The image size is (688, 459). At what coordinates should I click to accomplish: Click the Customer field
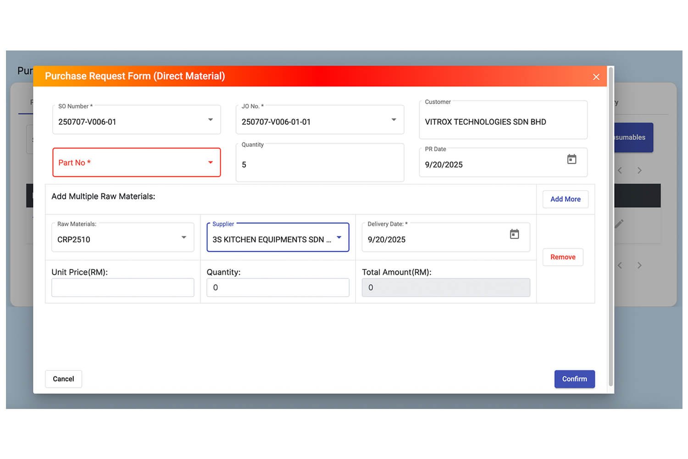503,122
